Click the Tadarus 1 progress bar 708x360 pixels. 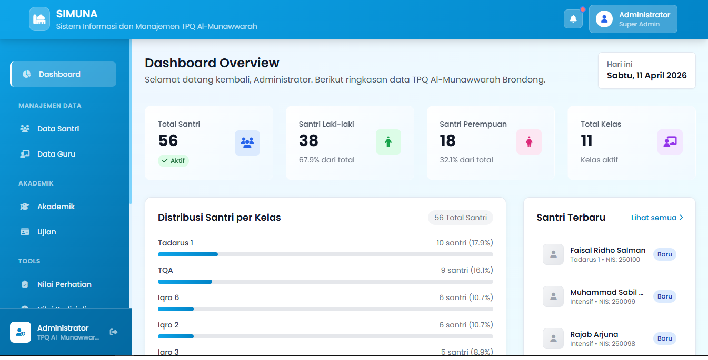pyautogui.click(x=325, y=254)
